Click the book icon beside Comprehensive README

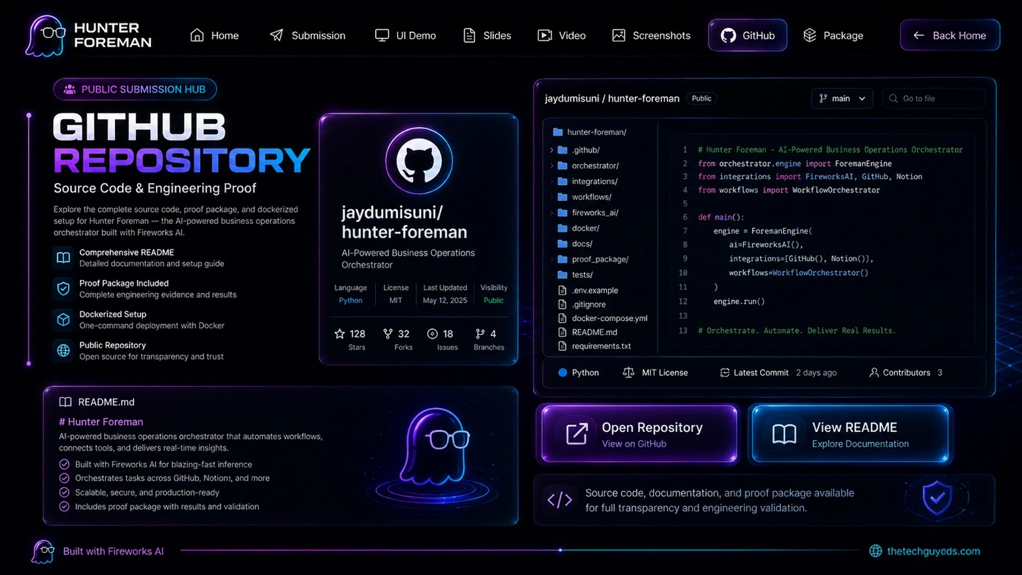point(63,258)
